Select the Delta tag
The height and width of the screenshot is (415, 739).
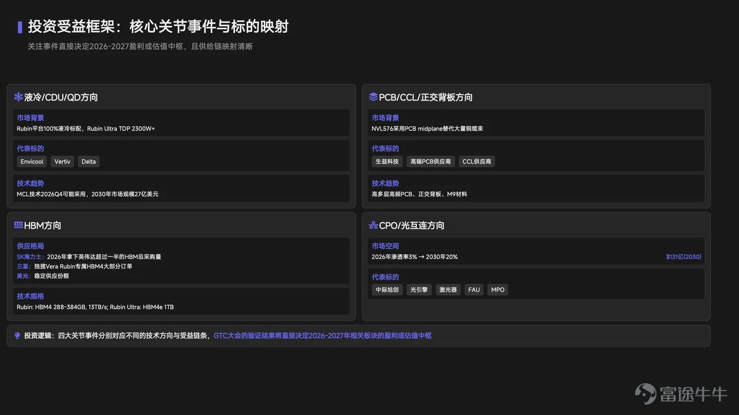[x=89, y=162]
